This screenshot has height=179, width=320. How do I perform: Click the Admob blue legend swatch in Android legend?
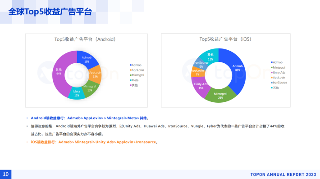131,65
